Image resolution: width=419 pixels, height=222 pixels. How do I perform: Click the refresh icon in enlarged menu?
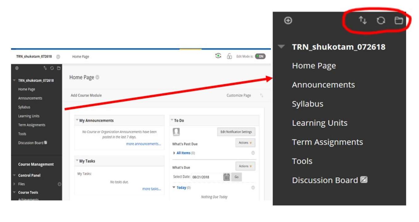tap(381, 21)
